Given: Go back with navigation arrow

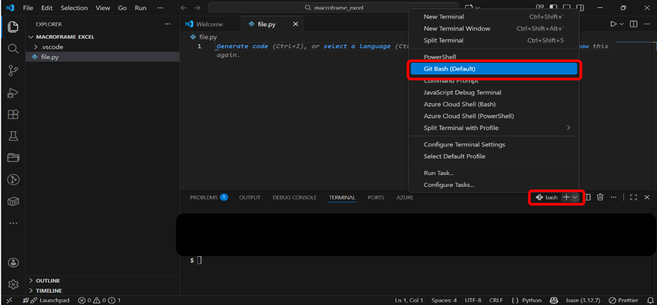Looking at the screenshot, I should (183, 8).
